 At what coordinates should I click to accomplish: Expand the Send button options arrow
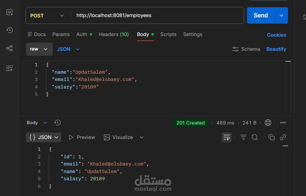coord(281,15)
